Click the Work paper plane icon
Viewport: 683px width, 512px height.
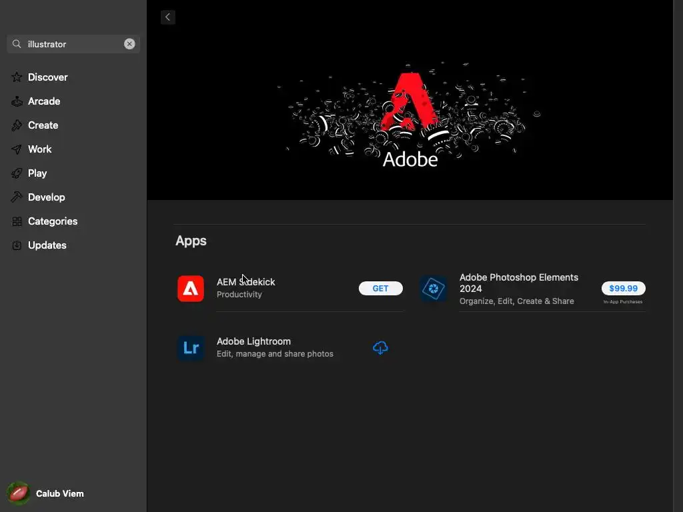click(x=17, y=149)
